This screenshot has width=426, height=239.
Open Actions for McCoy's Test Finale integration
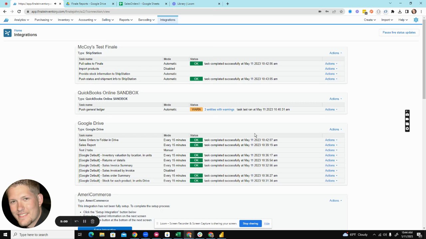335,53
